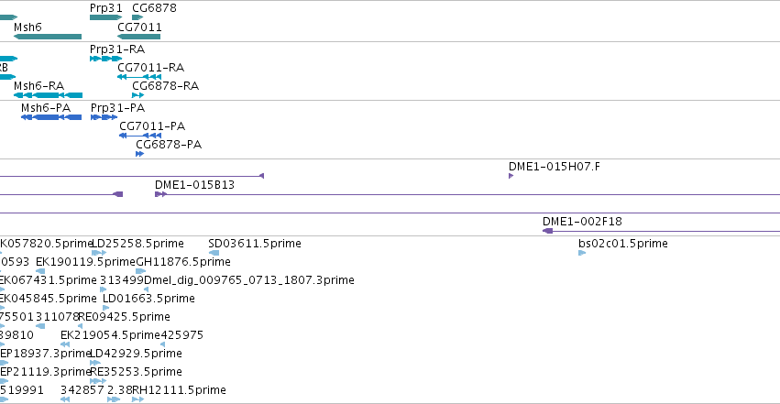Open the RH12111.5prime label

(179, 390)
